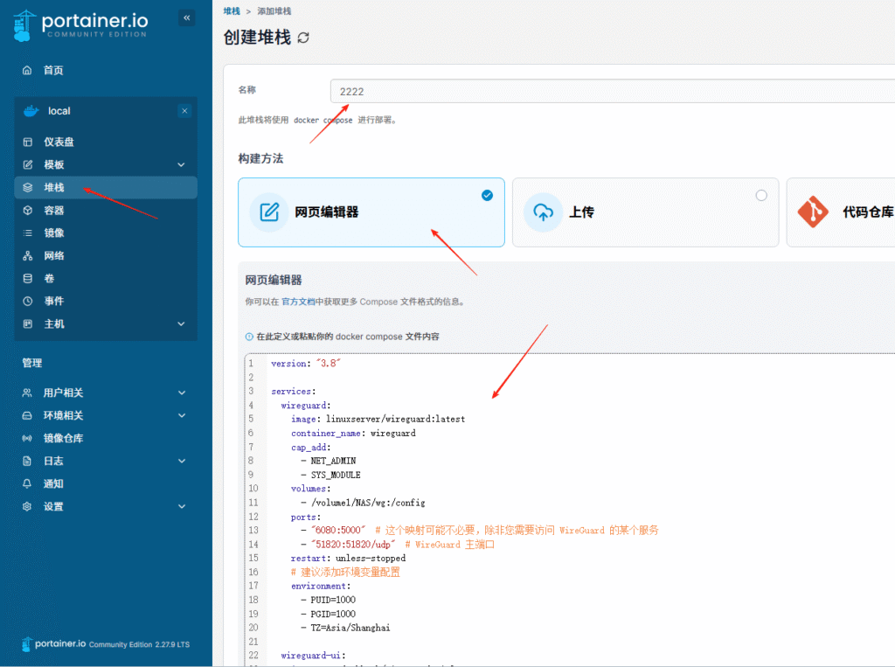
Task: Click the 通知 bell icon in sidebar
Action: click(x=27, y=483)
